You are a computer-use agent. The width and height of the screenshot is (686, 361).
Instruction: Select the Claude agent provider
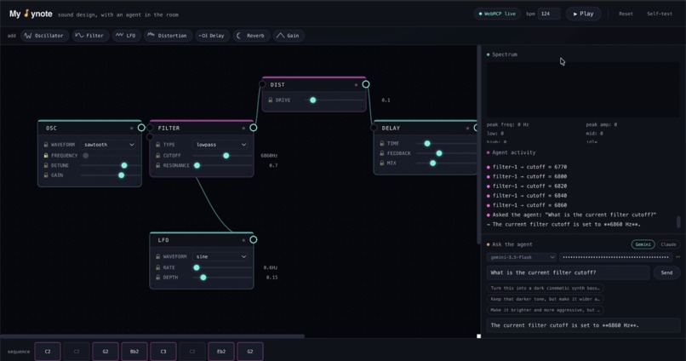click(x=668, y=244)
